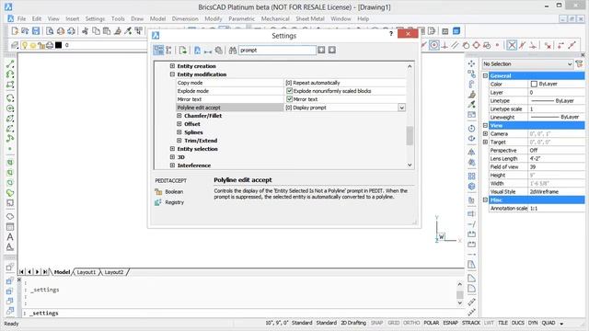Toggle ESNAP in the status bar
Image resolution: width=589 pixels, height=331 pixels.
pyautogui.click(x=450, y=323)
